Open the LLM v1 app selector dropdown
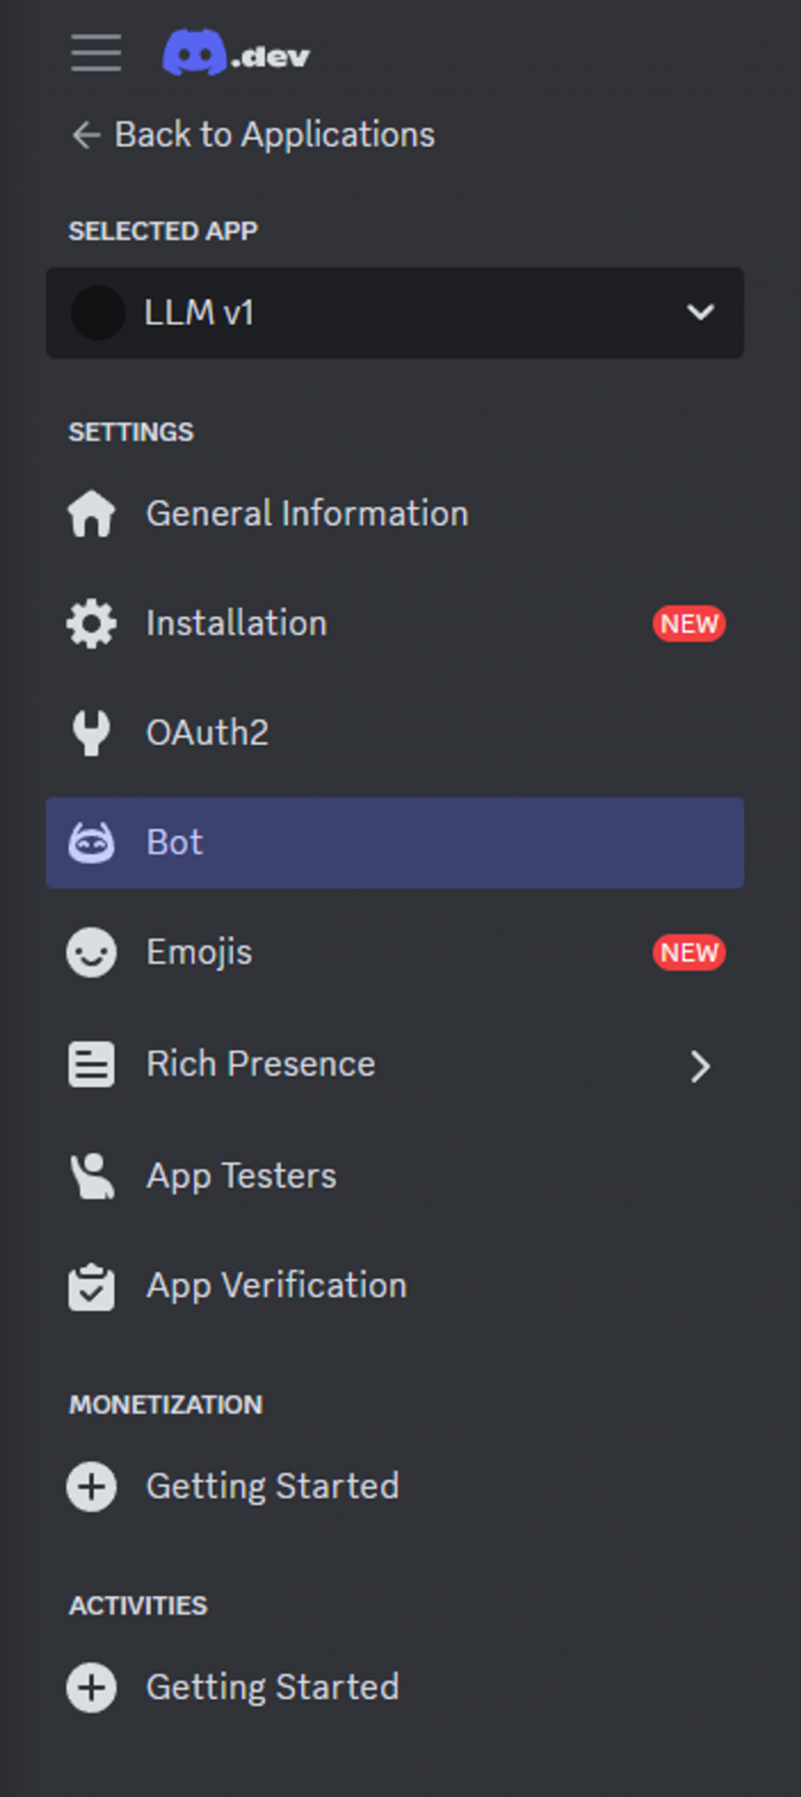Image resolution: width=801 pixels, height=1797 pixels. point(394,313)
